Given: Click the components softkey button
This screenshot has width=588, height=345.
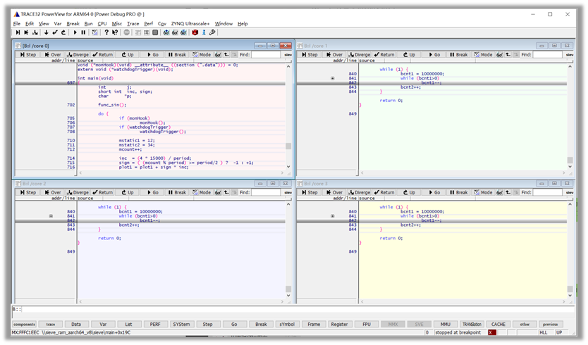Looking at the screenshot, I should pos(25,325).
